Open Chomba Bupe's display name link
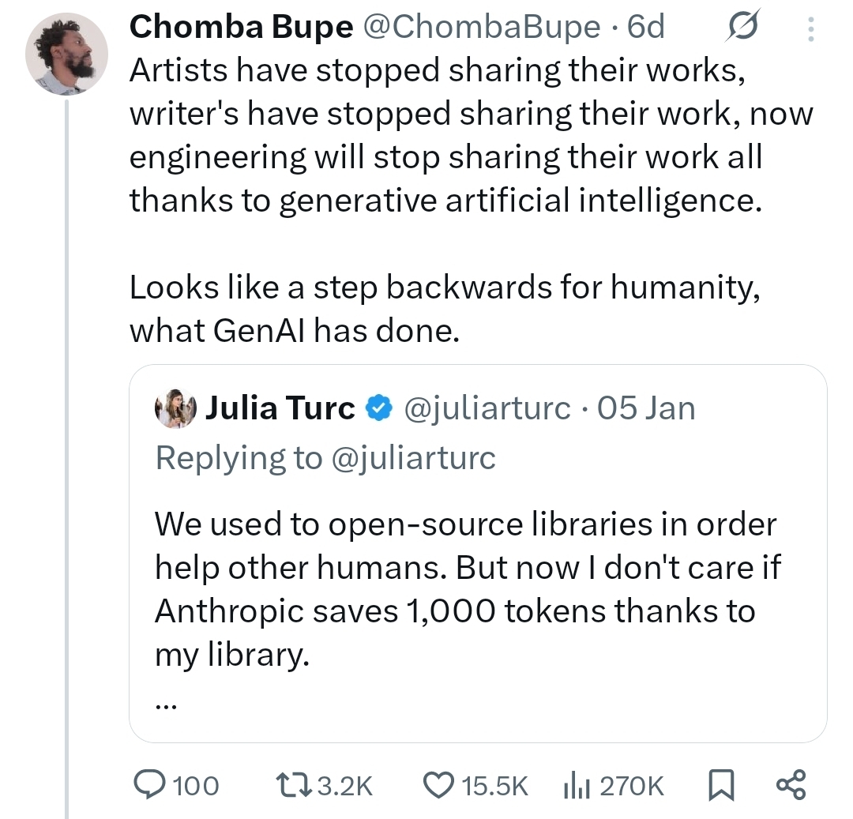 (x=241, y=28)
